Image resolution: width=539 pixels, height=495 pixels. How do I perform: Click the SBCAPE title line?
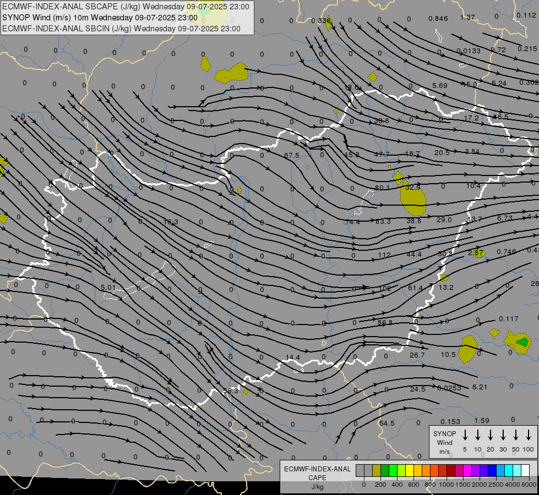pos(126,7)
